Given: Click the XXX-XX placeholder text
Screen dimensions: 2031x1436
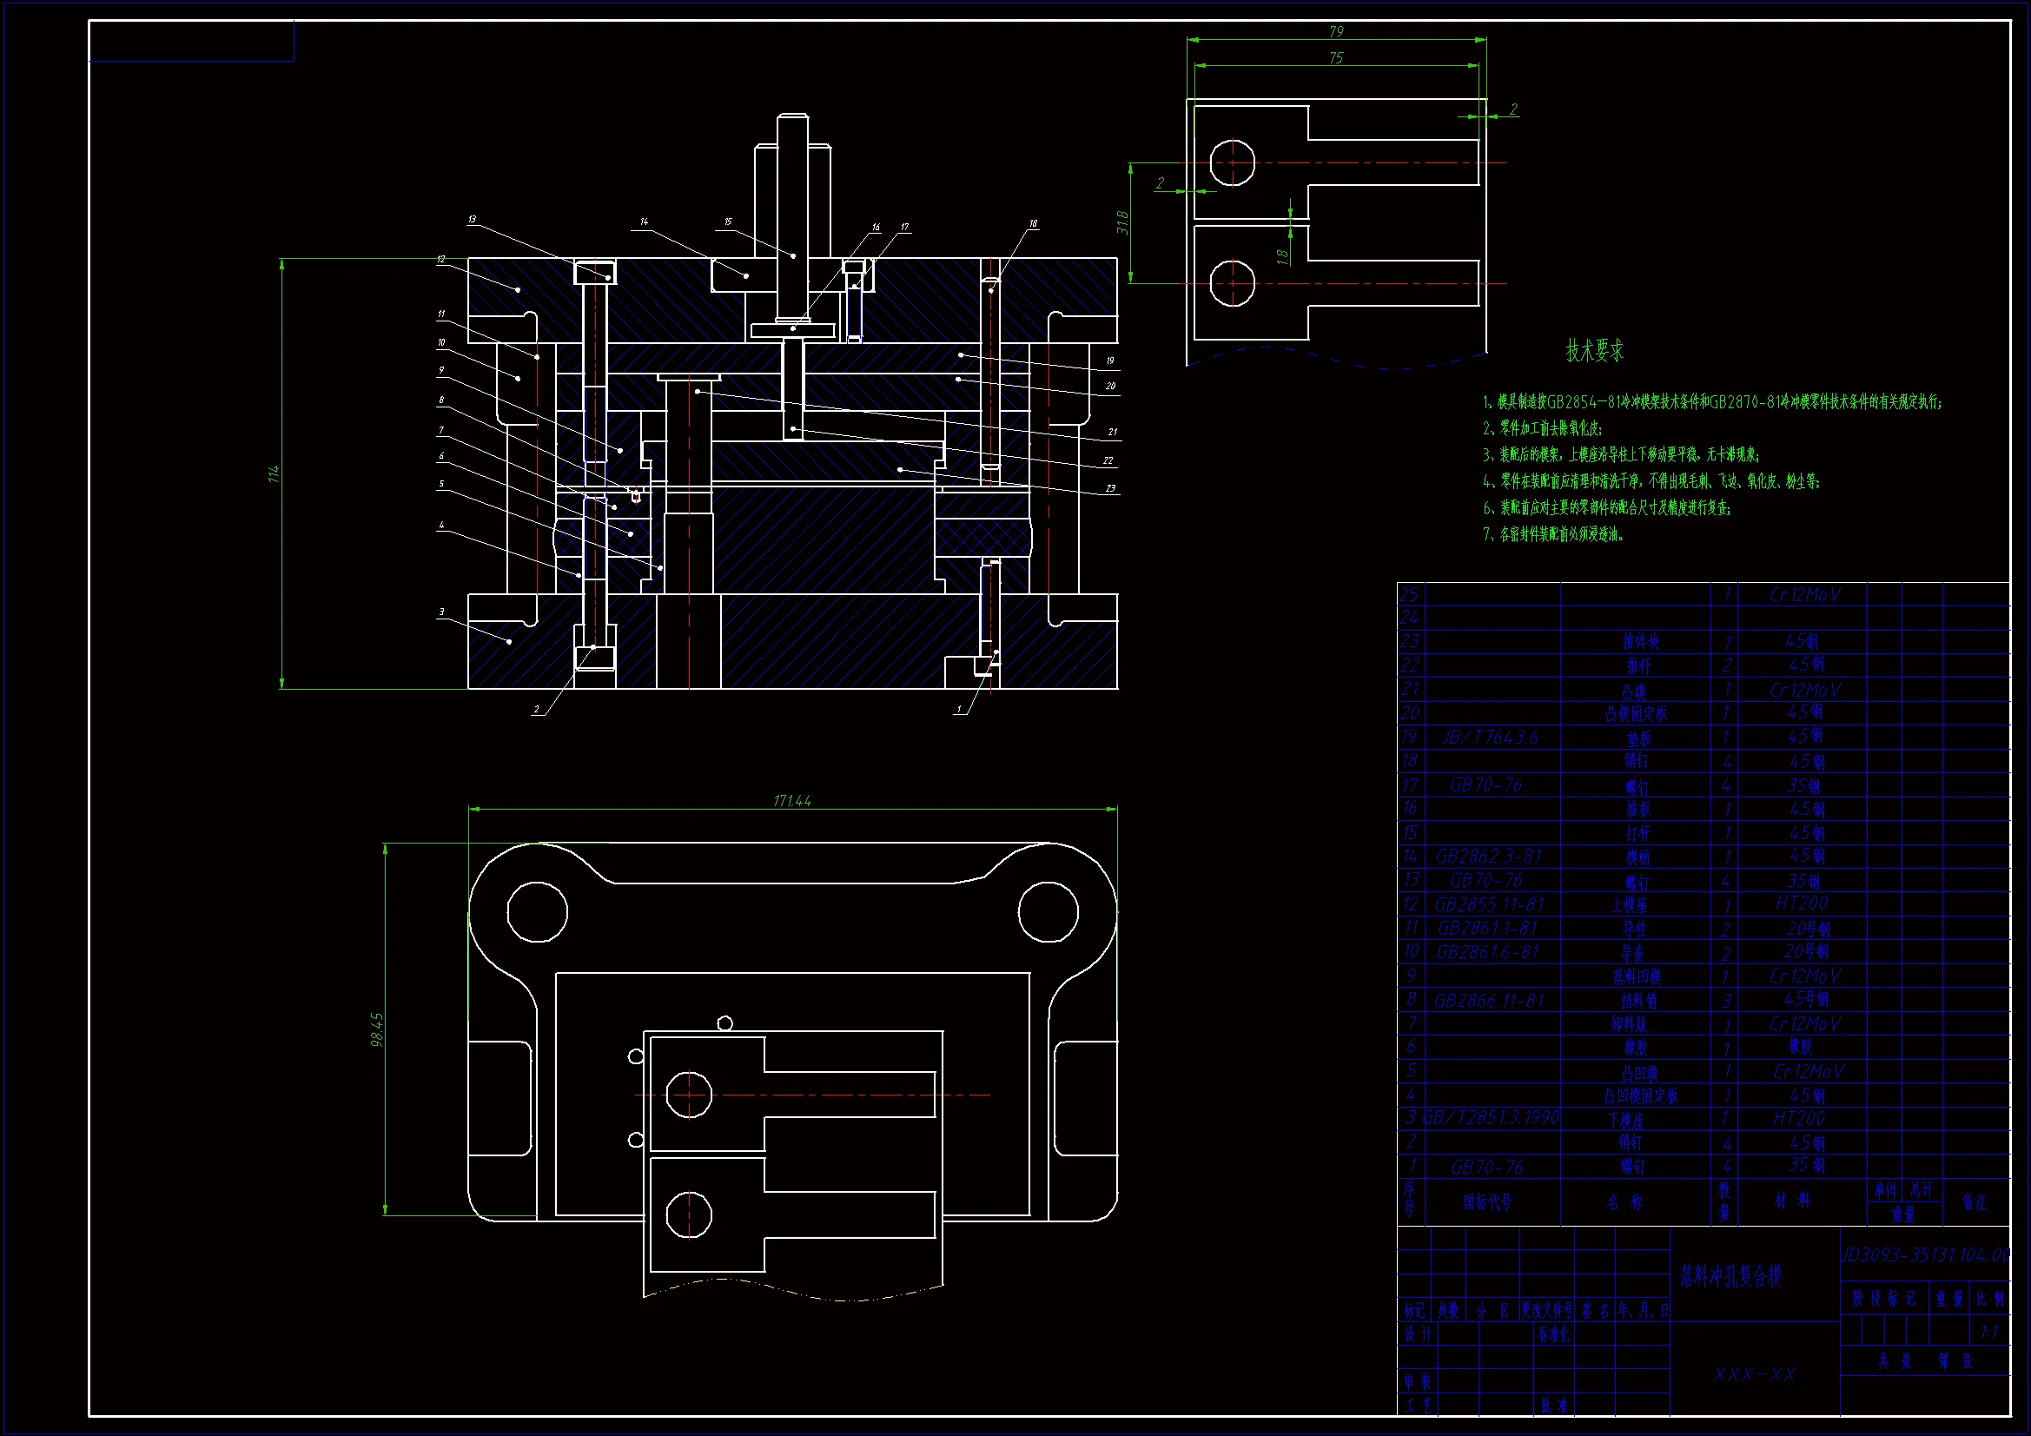Looking at the screenshot, I should (1755, 1374).
